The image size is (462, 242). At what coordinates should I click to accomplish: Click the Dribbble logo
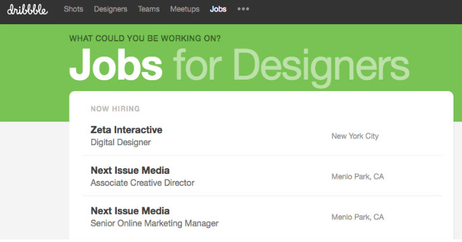click(x=27, y=10)
